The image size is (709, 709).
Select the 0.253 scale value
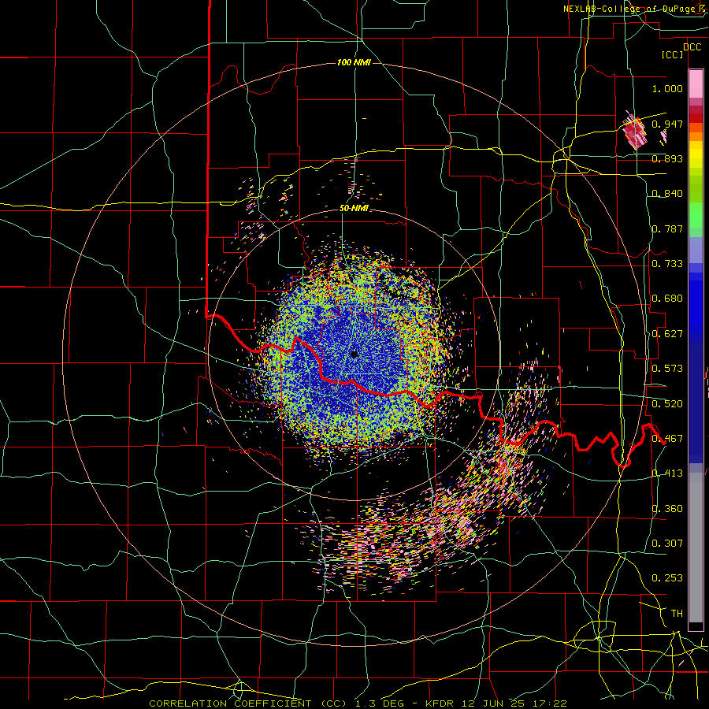(x=667, y=578)
